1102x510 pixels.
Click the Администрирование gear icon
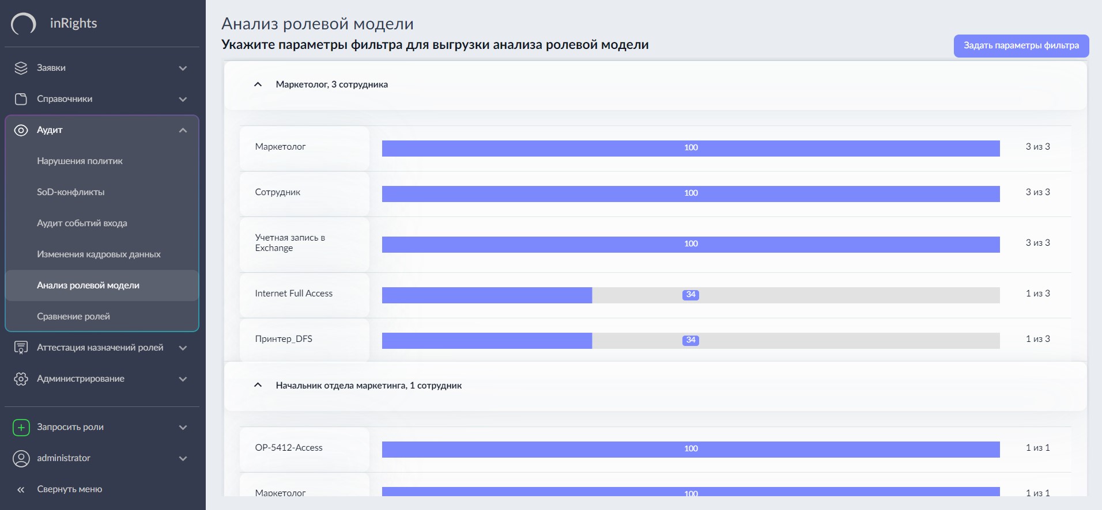click(x=21, y=379)
